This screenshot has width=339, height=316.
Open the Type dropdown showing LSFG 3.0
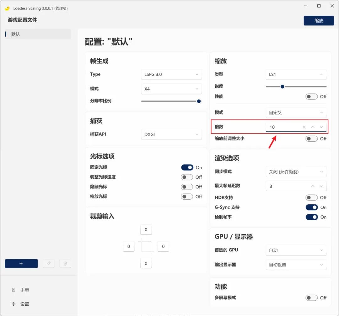tap(171, 74)
